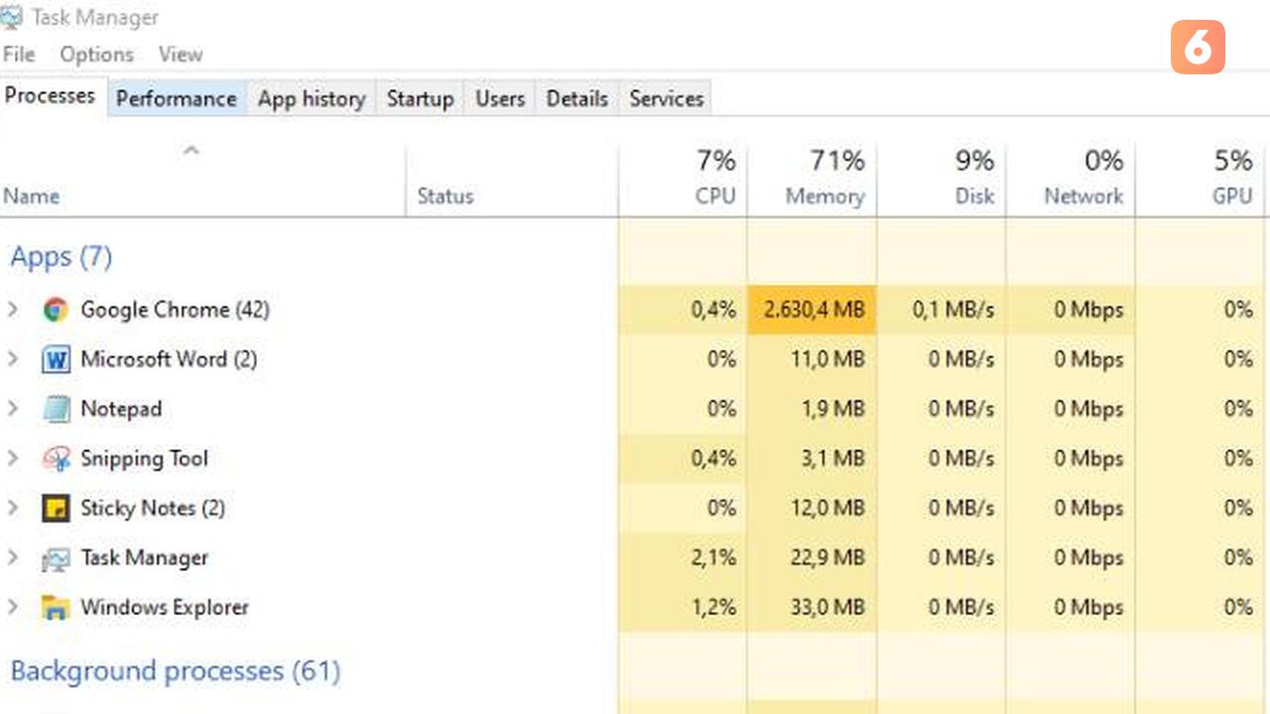Select the Snipping Tool scissors icon
Screen dimensions: 1270x714
coord(56,458)
